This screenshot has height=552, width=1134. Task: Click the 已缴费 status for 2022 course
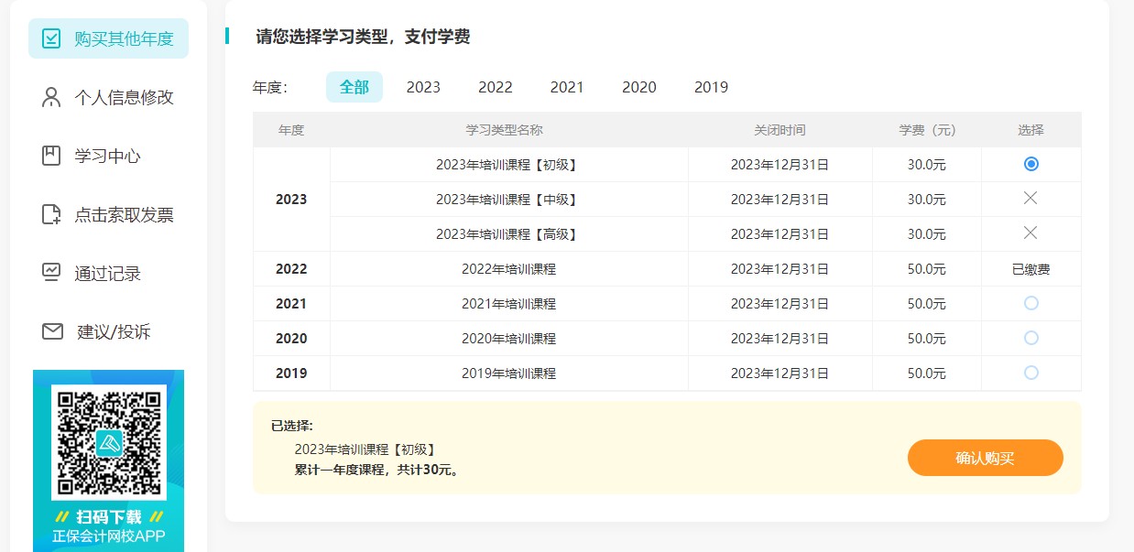(1030, 269)
